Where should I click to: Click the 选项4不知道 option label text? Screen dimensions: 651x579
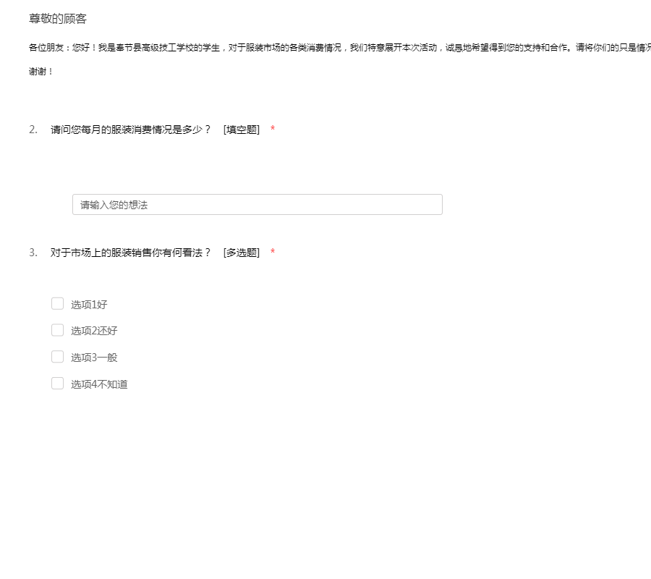(x=99, y=384)
